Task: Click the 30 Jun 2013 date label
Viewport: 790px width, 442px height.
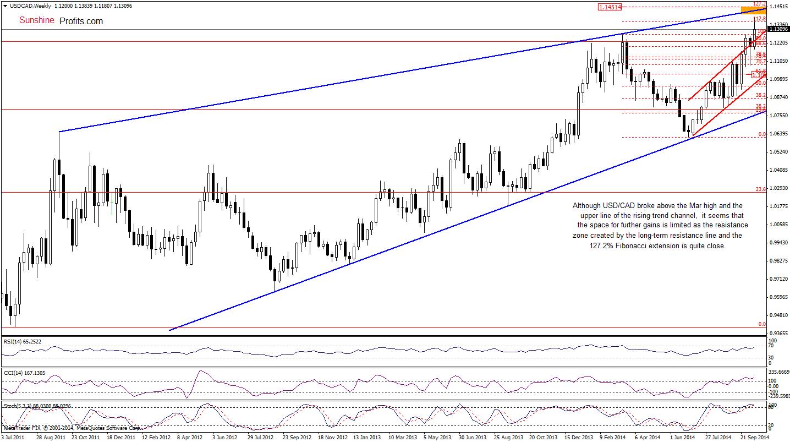Action: pyautogui.click(x=471, y=437)
